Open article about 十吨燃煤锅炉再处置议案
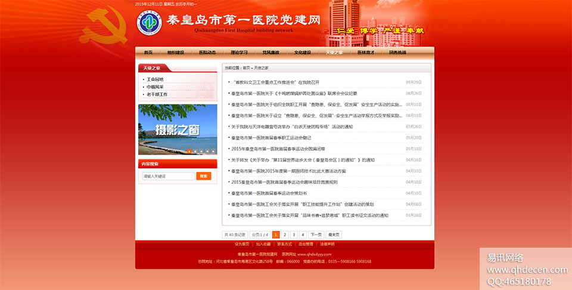 (x=294, y=94)
